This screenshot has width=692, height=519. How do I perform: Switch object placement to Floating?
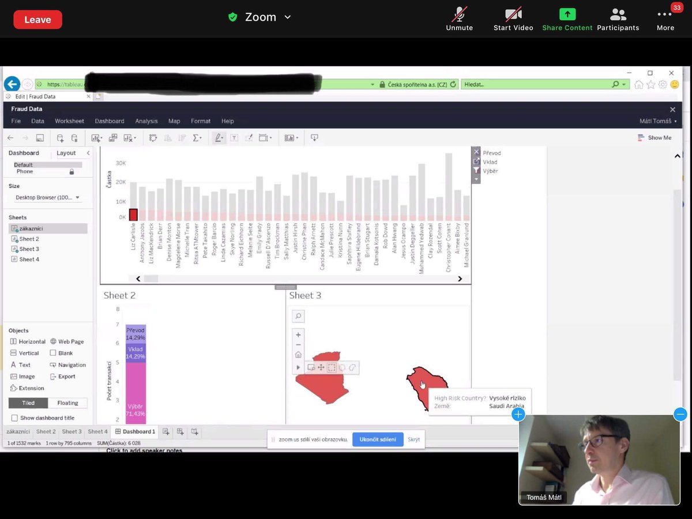coord(67,403)
